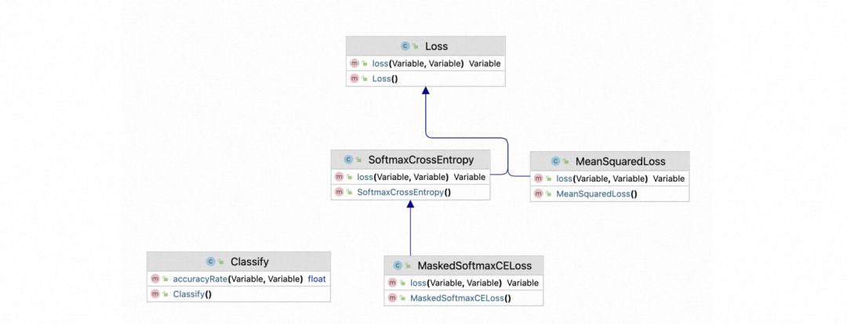The width and height of the screenshot is (847, 324).
Task: Click method icon beside MeanSquaredLoss() constructor
Action: click(538, 193)
